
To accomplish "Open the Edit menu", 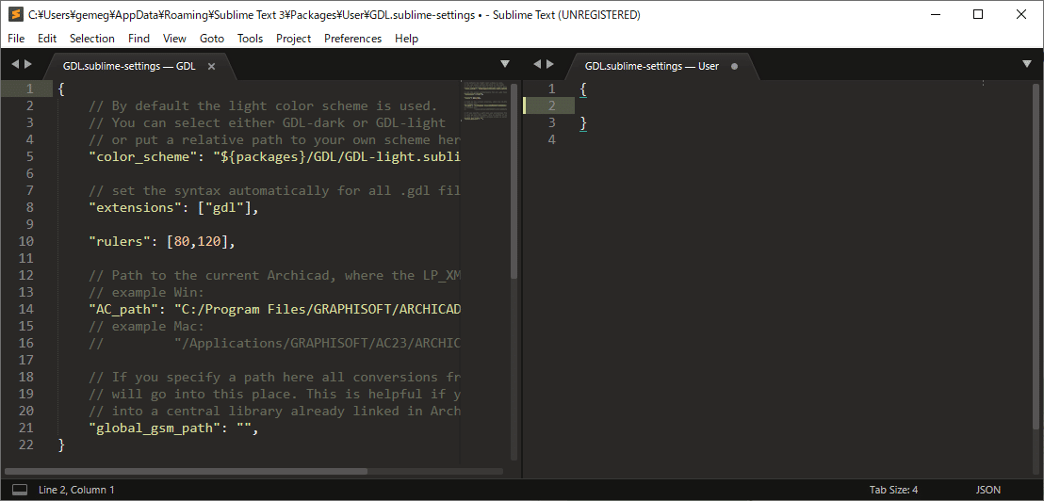I will coord(47,39).
